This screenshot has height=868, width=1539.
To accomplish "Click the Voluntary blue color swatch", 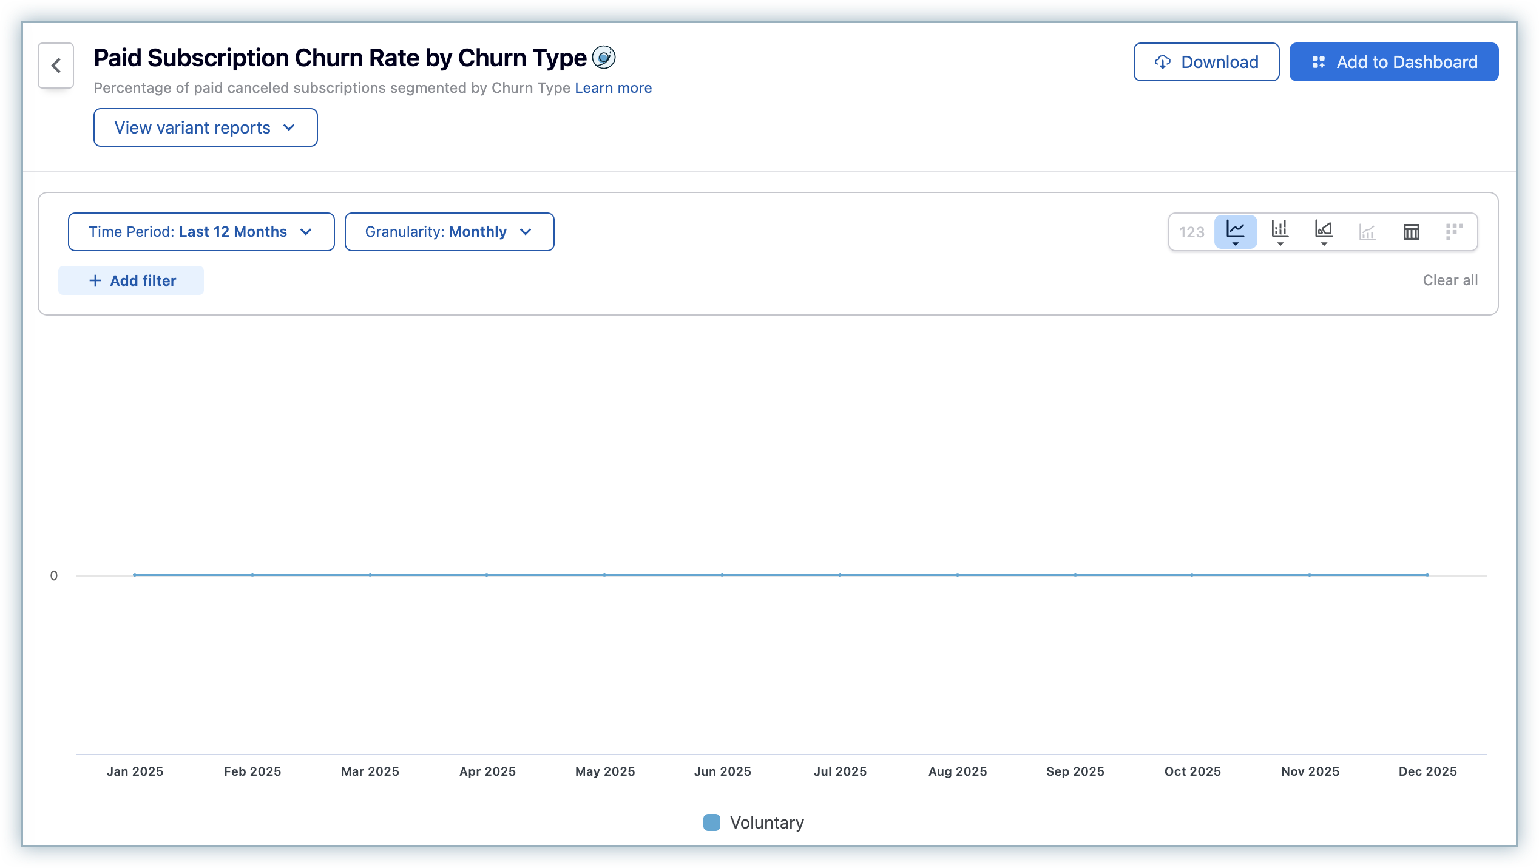I will 711,822.
